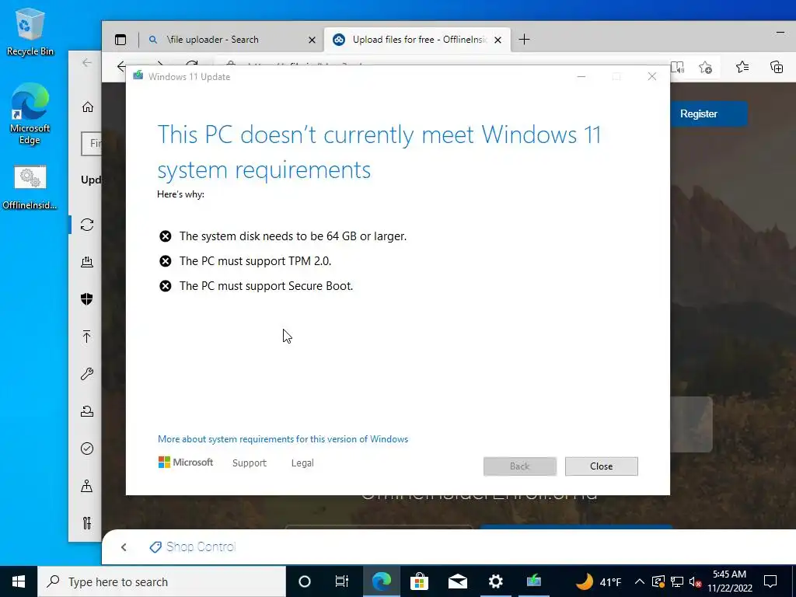Open Task View on the taskbar
796x597 pixels.
coord(342,581)
